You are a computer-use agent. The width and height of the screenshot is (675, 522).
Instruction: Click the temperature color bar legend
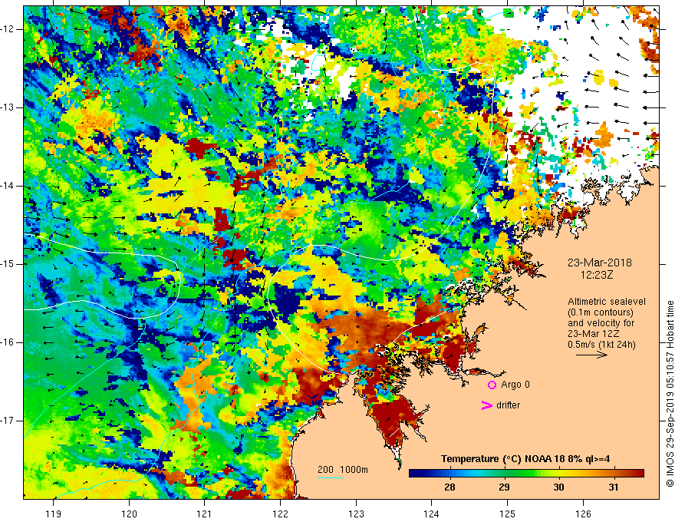(526, 474)
